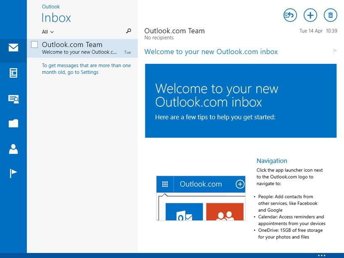Compose a new email with plus icon
This screenshot has height=258, width=344.
point(310,15)
